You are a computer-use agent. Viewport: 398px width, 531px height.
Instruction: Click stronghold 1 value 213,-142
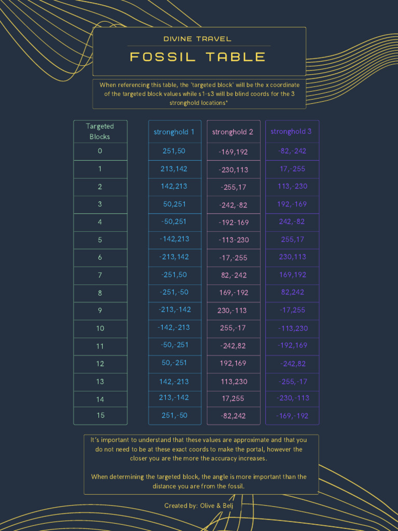[174, 398]
